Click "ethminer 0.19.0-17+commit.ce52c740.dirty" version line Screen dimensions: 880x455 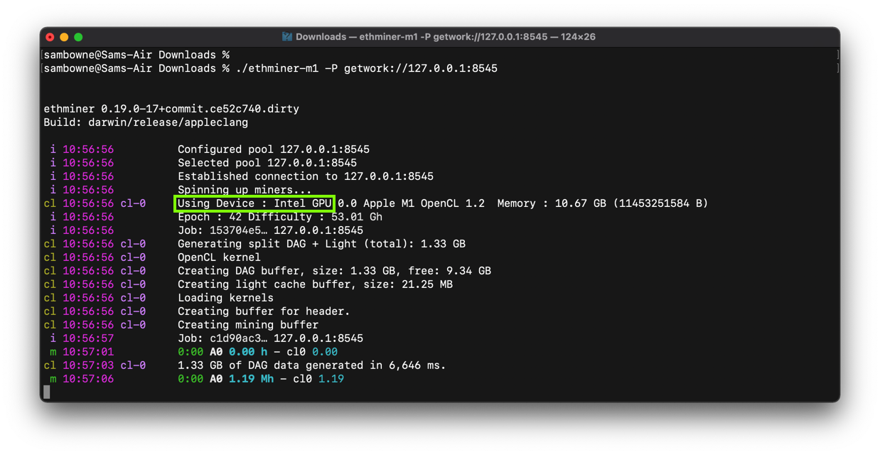pyautogui.click(x=171, y=109)
